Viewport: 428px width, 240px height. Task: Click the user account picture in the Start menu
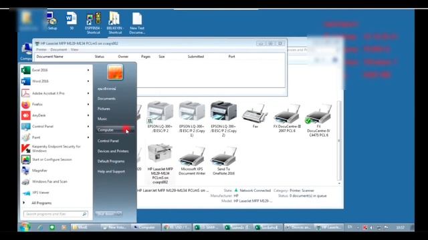115,72
